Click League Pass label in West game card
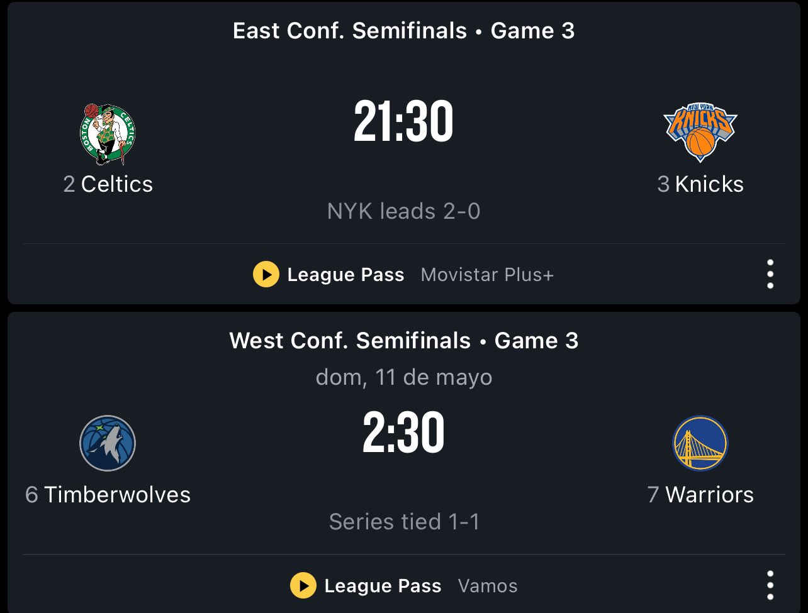This screenshot has height=613, width=808. (x=383, y=586)
